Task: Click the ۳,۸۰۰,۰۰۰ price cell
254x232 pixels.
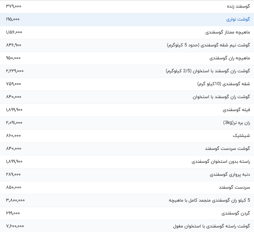Action: (x=15, y=200)
